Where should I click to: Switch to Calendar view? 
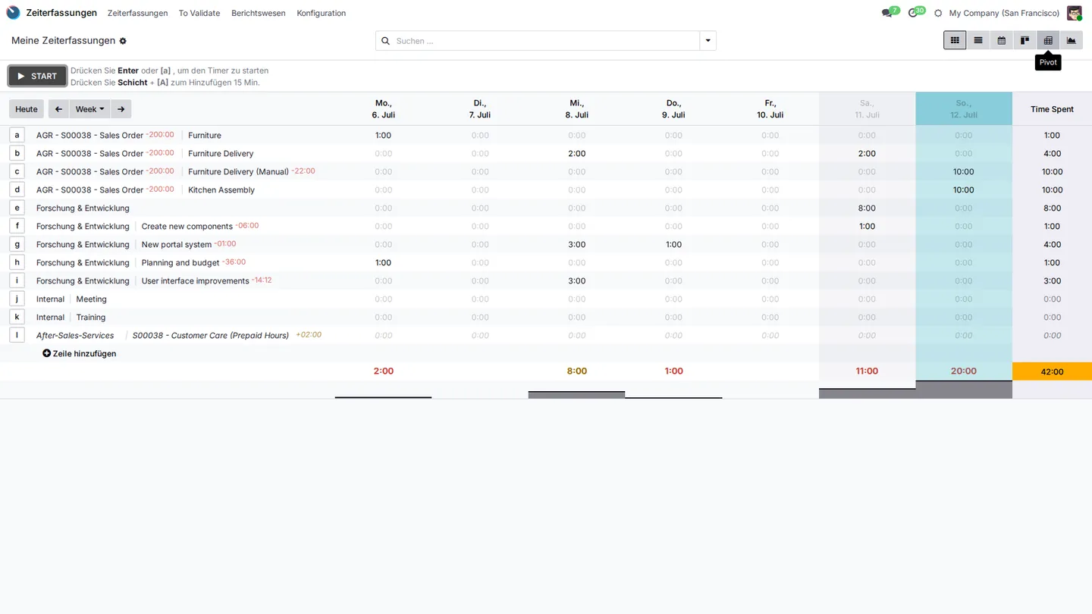coord(1002,40)
